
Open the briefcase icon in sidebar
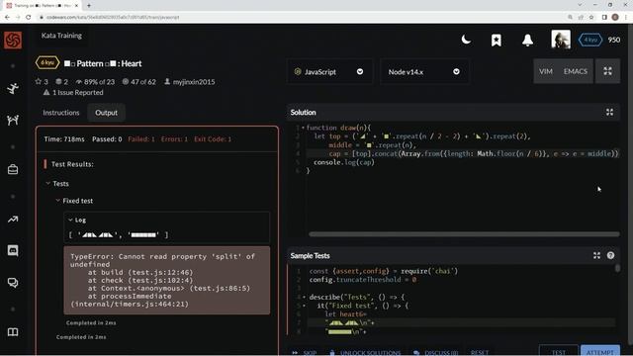tap(13, 169)
